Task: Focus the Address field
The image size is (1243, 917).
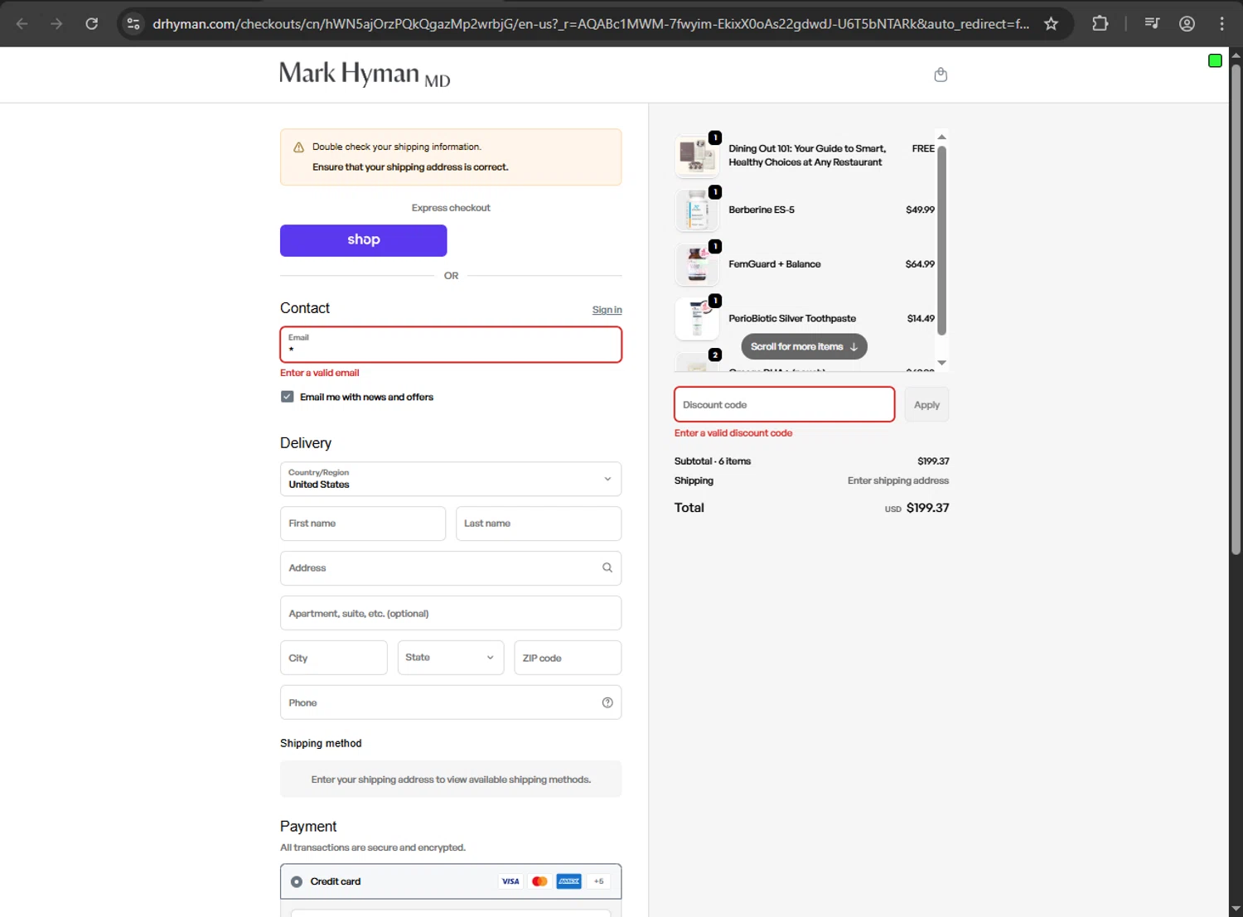Action: pyautogui.click(x=451, y=568)
